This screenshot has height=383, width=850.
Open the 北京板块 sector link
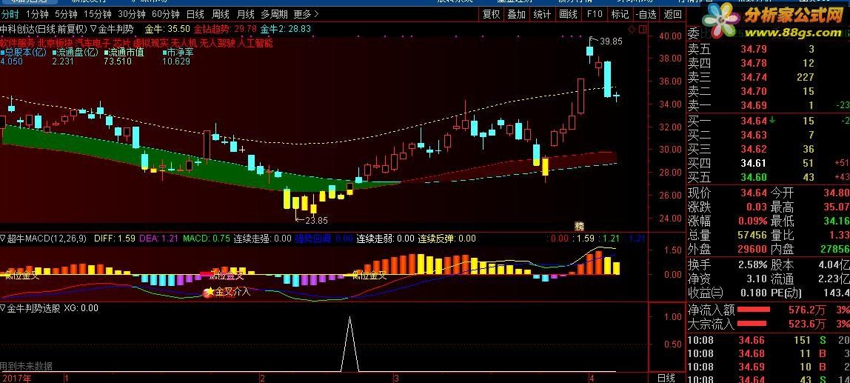coord(56,41)
